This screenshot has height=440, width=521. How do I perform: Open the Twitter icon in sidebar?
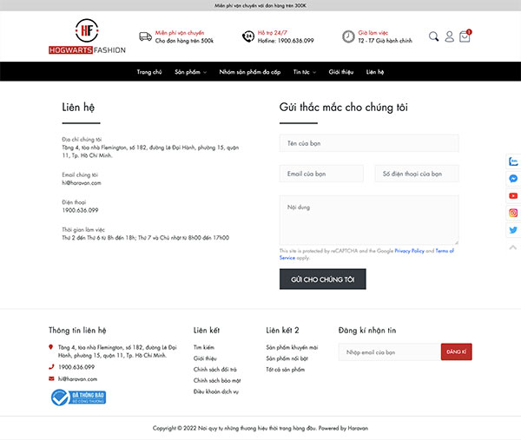pos(513,230)
